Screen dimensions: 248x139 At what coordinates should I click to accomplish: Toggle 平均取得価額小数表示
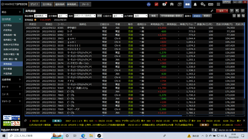171,16
